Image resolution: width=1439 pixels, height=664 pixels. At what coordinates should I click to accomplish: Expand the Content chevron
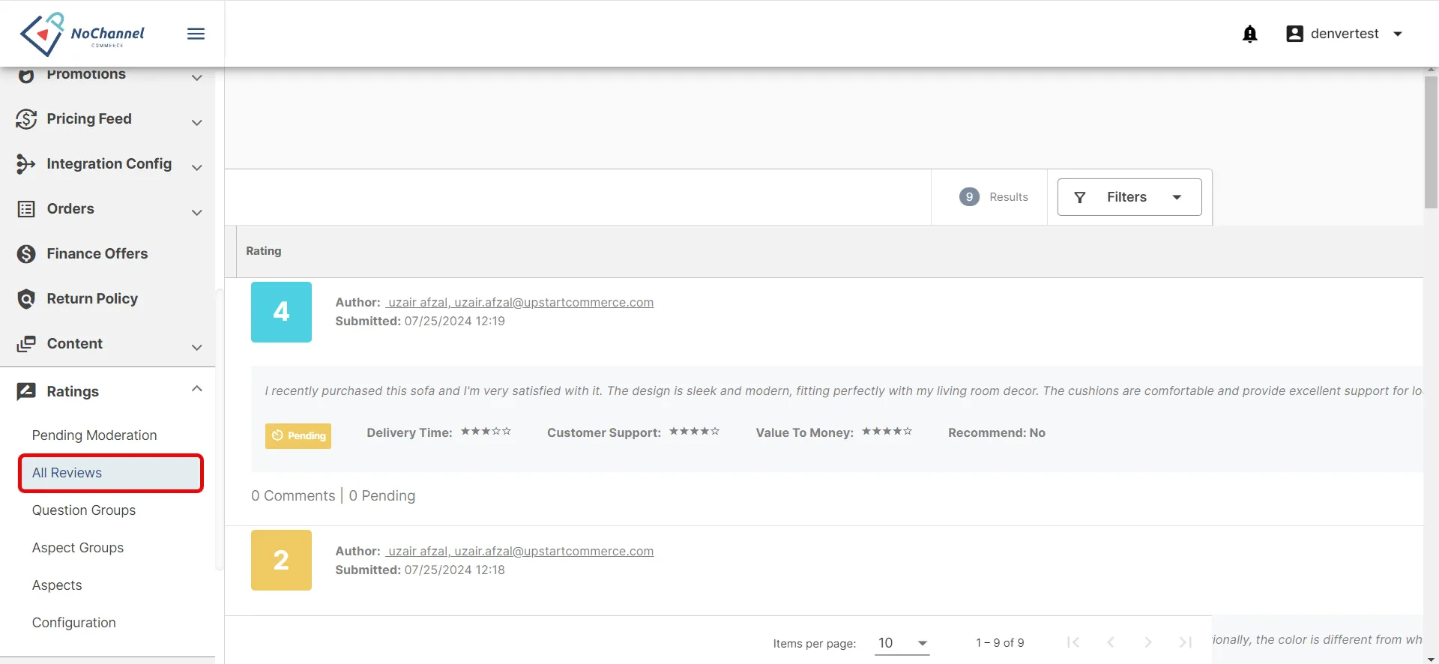[197, 347]
